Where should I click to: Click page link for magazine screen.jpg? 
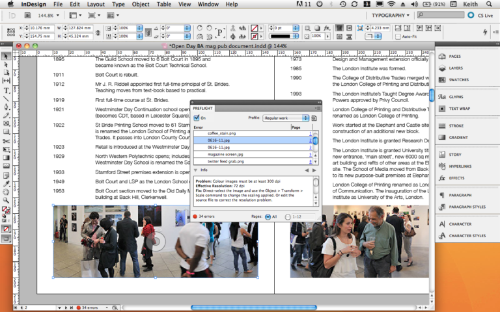click(310, 155)
